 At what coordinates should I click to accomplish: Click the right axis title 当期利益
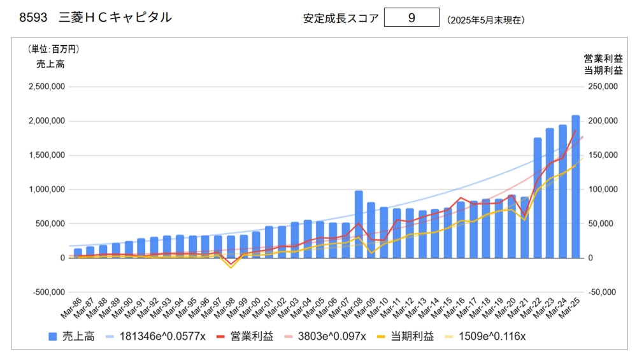click(603, 71)
